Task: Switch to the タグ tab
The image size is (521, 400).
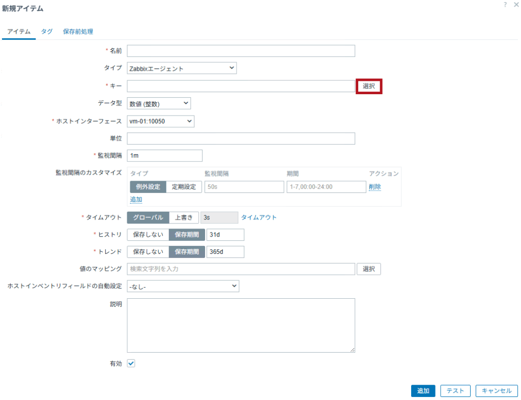Action: (46, 31)
